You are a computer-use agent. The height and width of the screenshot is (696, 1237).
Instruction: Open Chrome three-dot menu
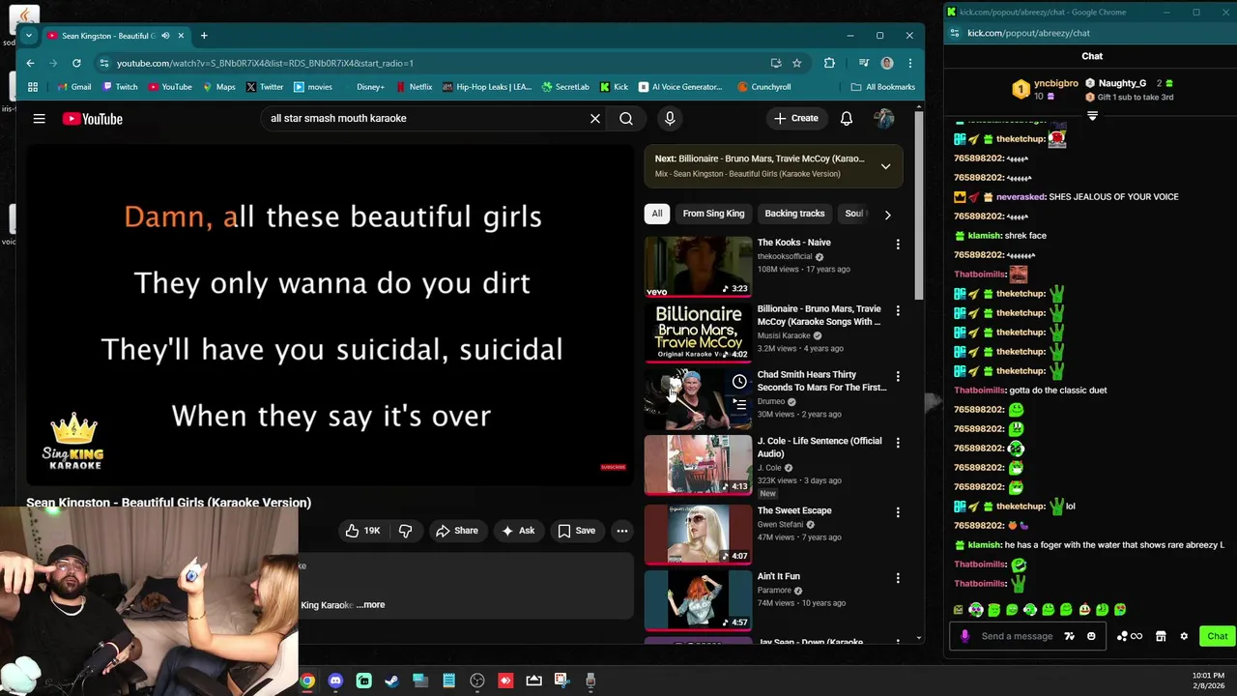(910, 63)
